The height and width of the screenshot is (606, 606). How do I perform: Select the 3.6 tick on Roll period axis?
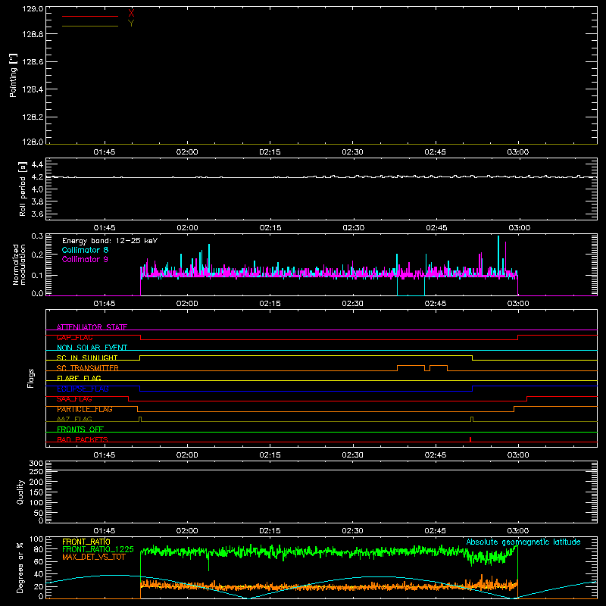pos(37,214)
